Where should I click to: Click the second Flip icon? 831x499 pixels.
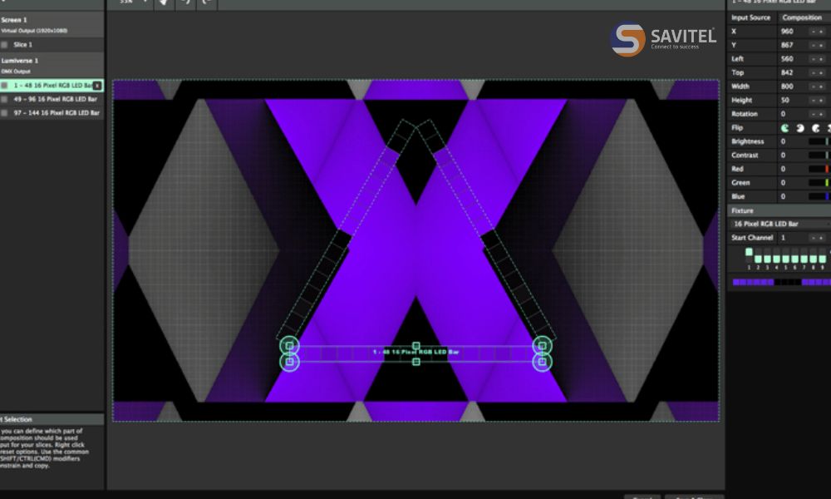[x=800, y=128]
